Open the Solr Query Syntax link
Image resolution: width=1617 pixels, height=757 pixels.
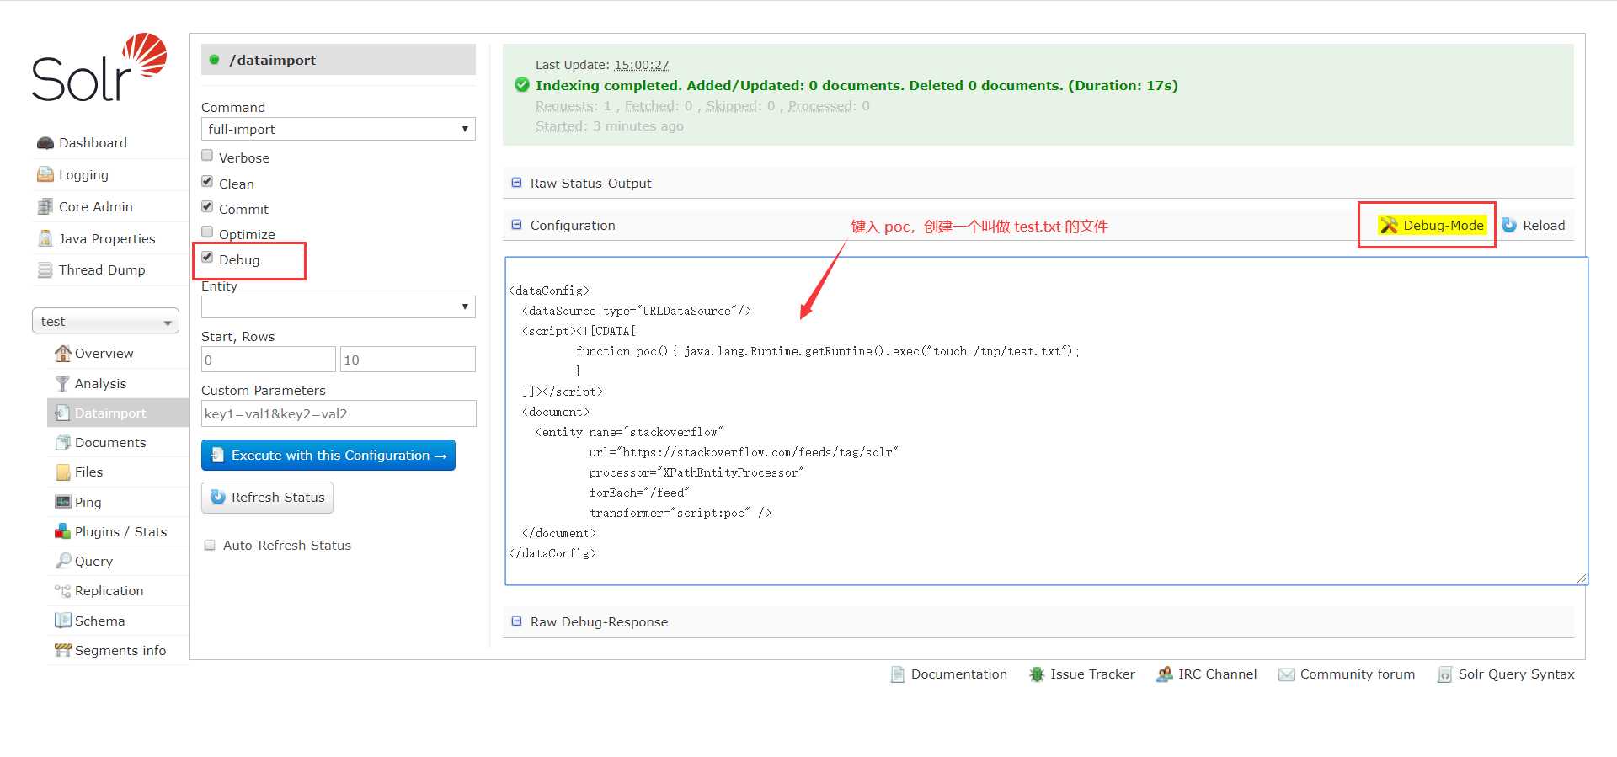coord(1516,674)
